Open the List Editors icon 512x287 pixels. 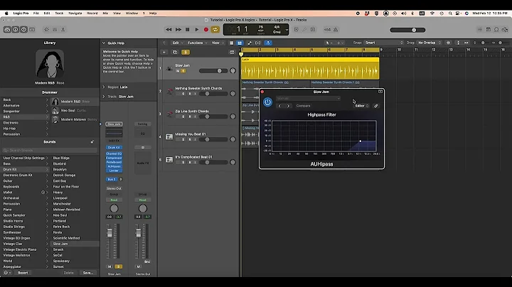click(480, 30)
